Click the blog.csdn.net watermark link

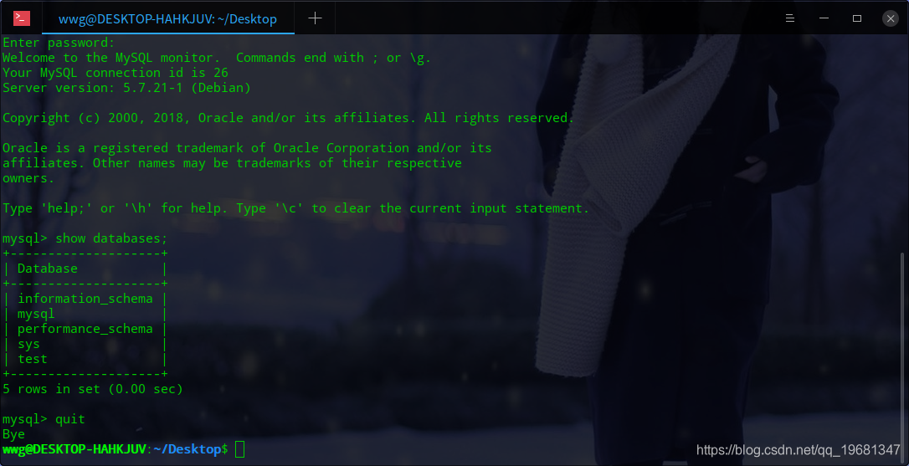coord(798,450)
